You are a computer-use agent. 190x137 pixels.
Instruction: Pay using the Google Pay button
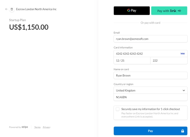coord(132,11)
